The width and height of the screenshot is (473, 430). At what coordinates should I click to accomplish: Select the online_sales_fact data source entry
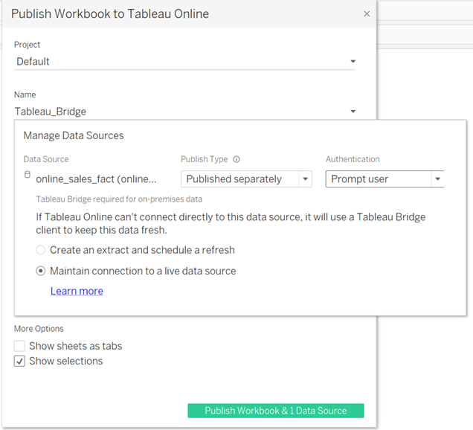pyautogui.click(x=97, y=179)
